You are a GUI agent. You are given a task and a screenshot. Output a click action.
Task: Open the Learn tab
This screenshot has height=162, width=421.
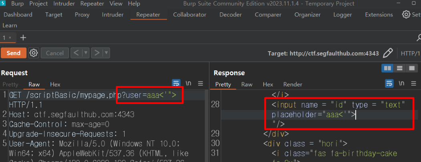tap(10, 26)
